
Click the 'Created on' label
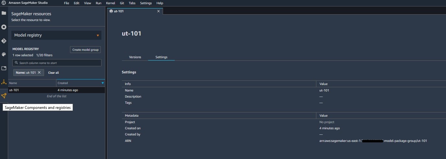click(x=133, y=128)
